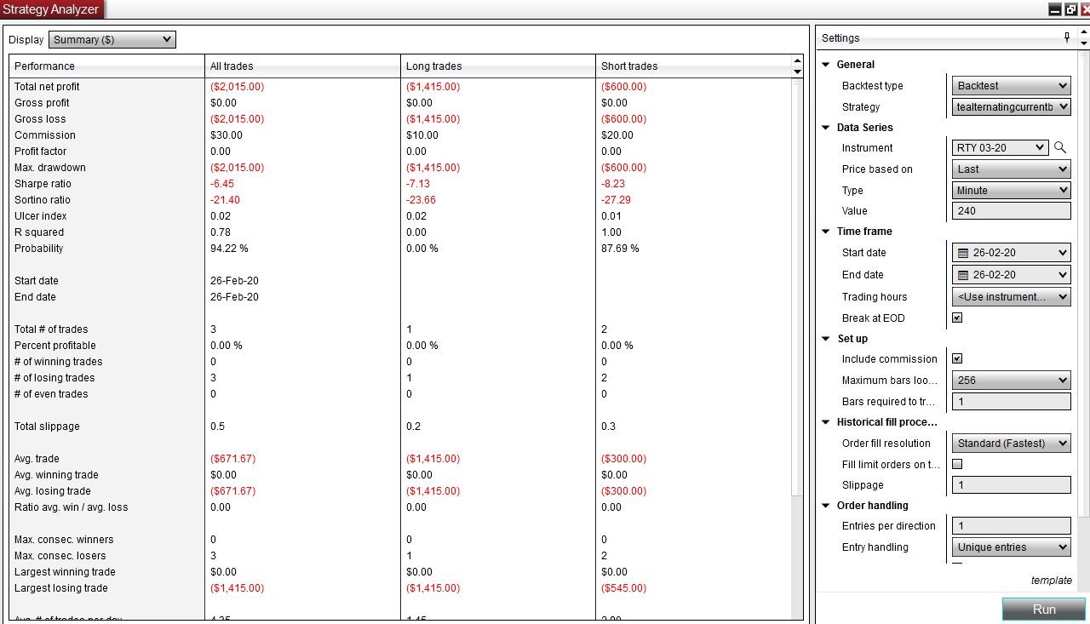Open the End date calendar icon

pos(962,274)
